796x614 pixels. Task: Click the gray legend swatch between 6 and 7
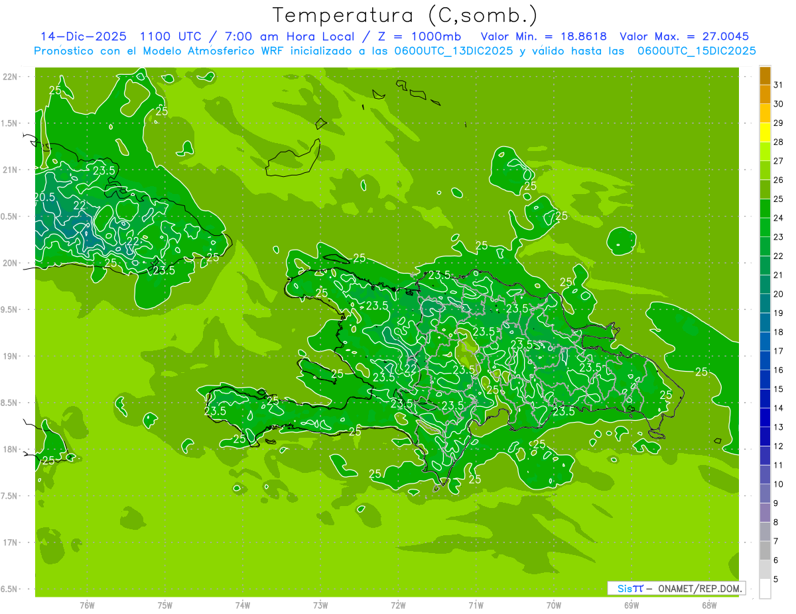(765, 550)
